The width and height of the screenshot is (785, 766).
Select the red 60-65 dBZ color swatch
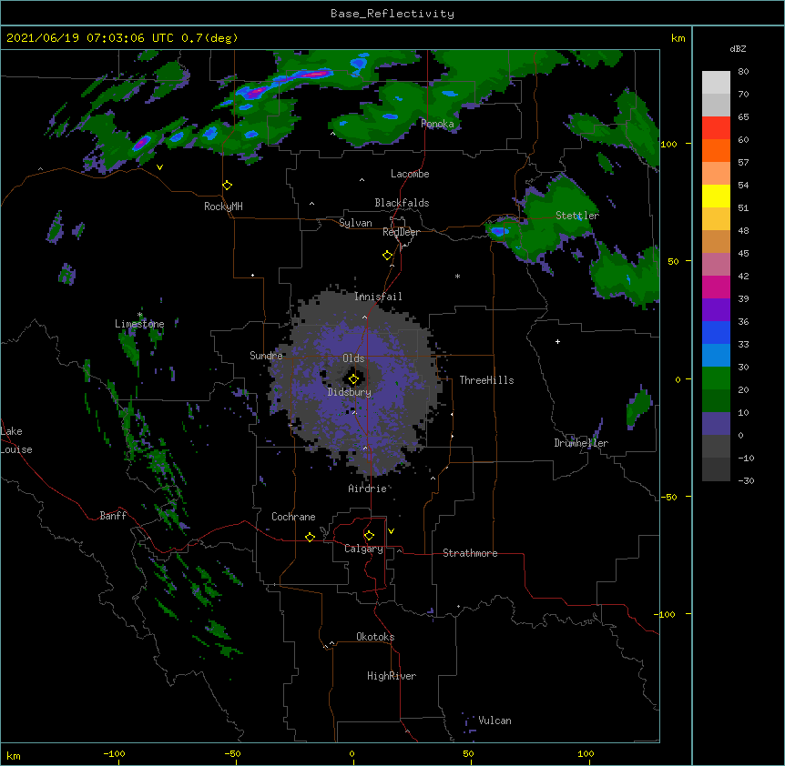point(716,128)
